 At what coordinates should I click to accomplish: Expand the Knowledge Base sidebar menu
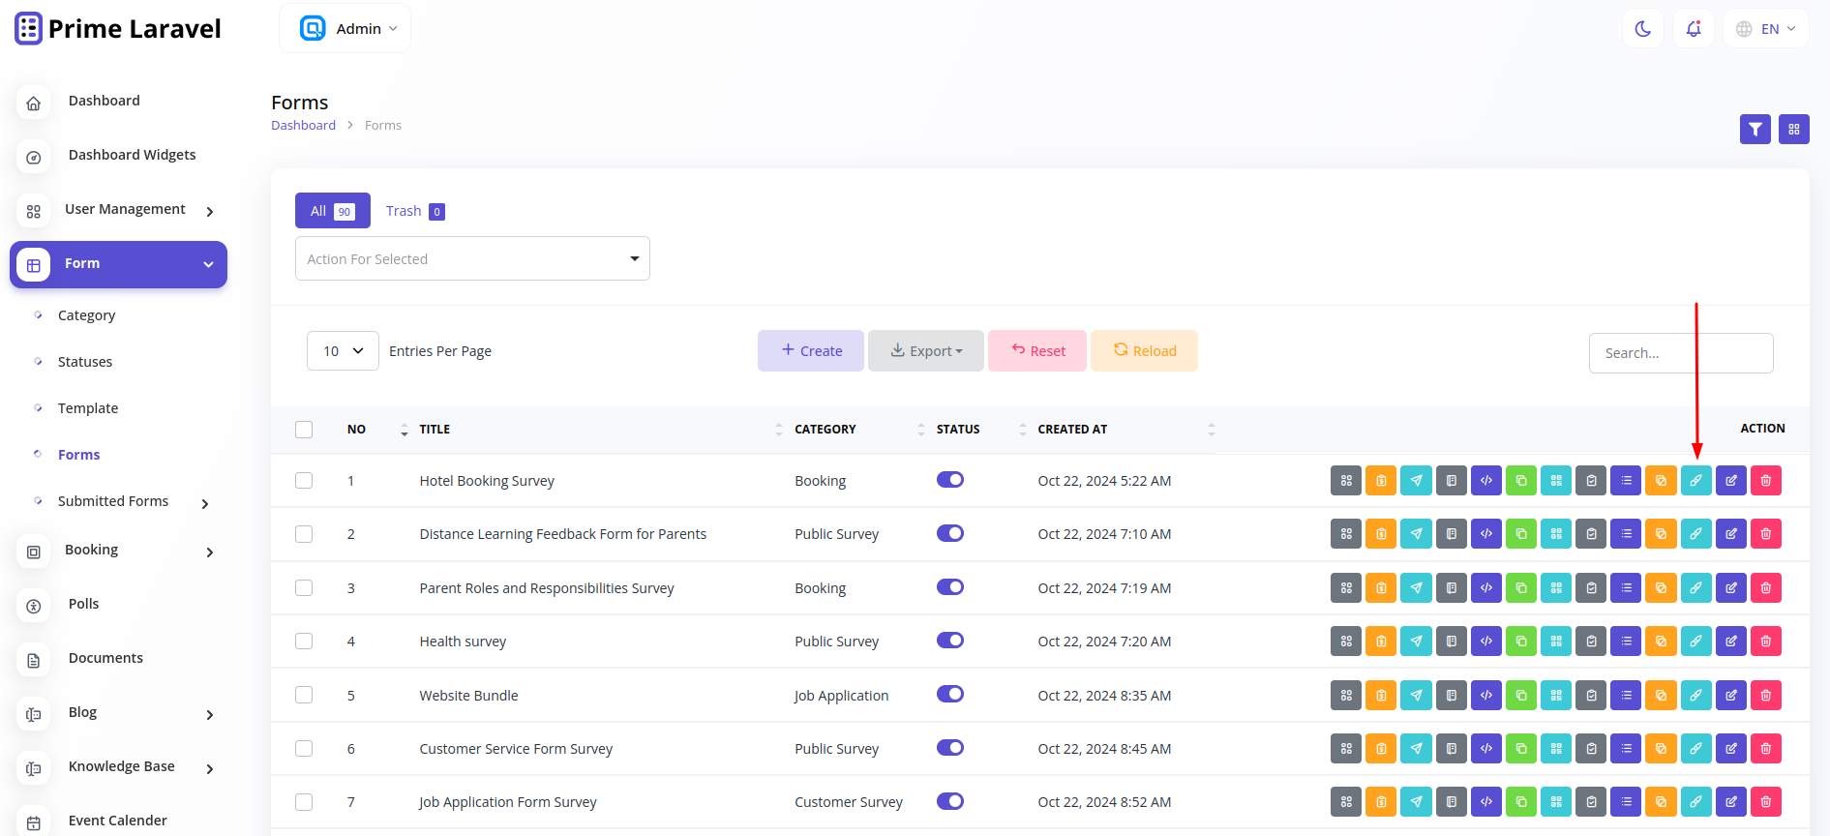[118, 767]
